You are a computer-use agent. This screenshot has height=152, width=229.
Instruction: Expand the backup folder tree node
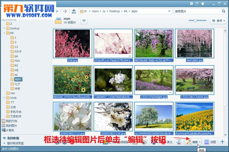(4, 28)
